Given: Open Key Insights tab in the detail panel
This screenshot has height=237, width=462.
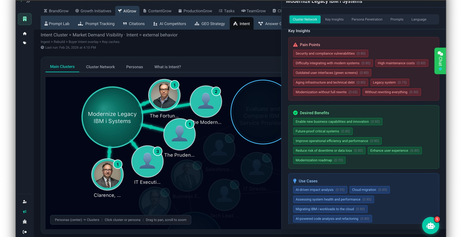Looking at the screenshot, I should coord(334,19).
